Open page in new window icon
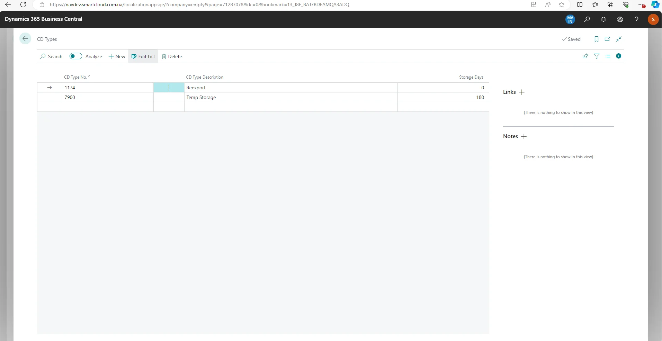Image resolution: width=662 pixels, height=341 pixels. pyautogui.click(x=607, y=39)
